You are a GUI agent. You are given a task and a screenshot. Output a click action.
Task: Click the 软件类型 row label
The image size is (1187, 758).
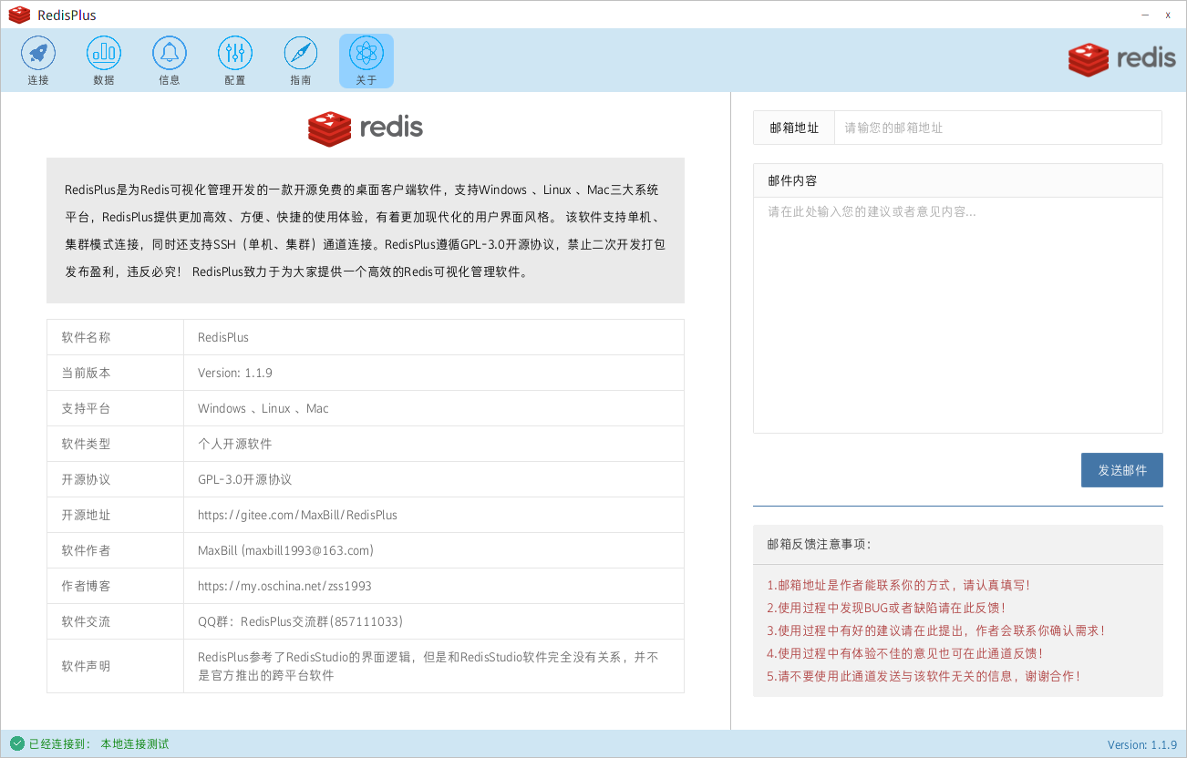coord(86,444)
